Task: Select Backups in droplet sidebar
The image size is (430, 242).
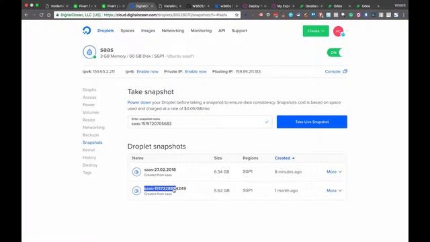Action: pyautogui.click(x=91, y=135)
